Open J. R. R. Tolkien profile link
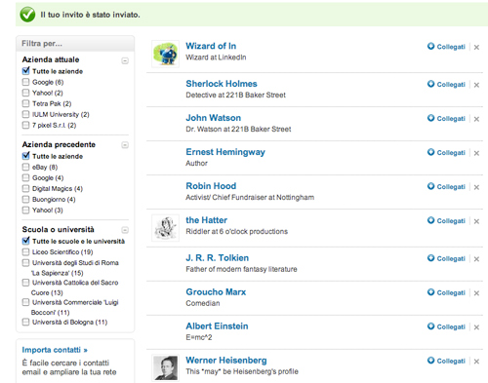Image resolution: width=488 pixels, height=383 pixels. point(218,257)
